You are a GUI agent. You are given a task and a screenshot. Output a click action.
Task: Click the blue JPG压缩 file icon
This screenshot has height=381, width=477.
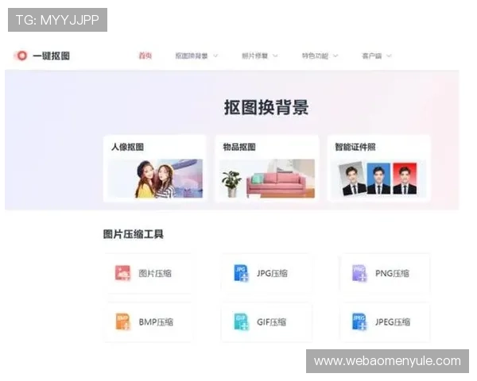pyautogui.click(x=241, y=273)
